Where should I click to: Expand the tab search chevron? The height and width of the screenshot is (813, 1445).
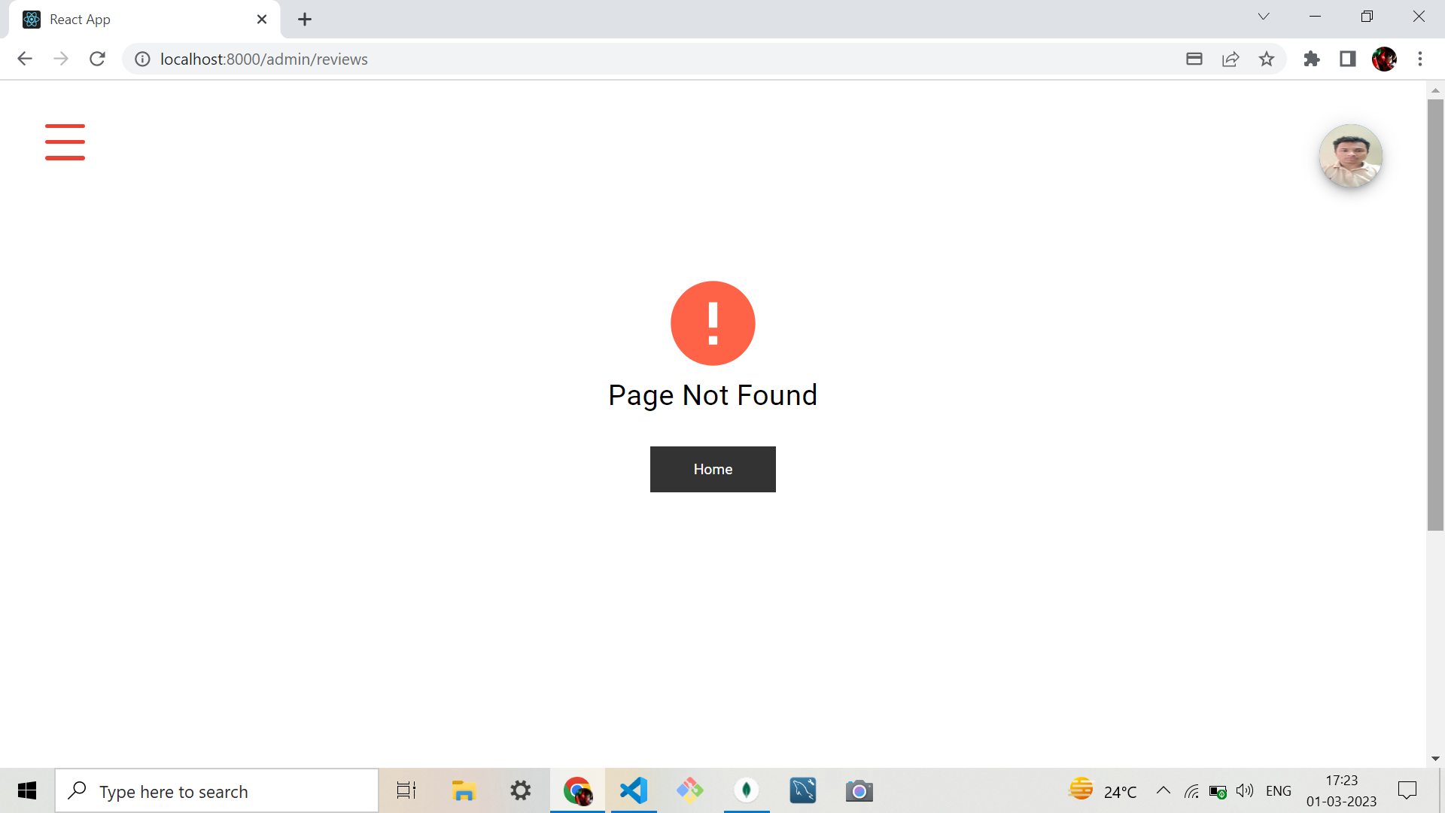tap(1264, 17)
